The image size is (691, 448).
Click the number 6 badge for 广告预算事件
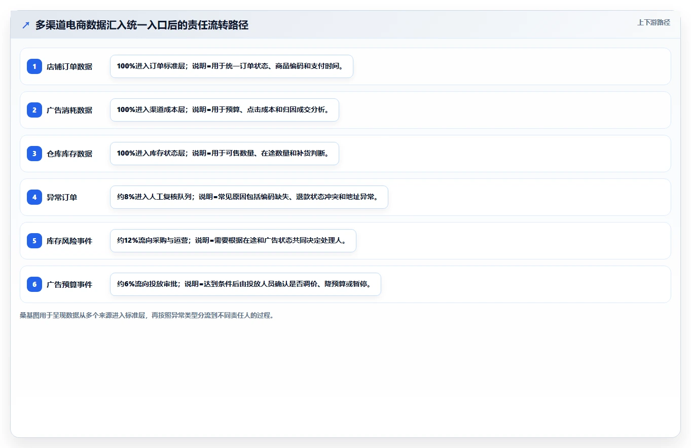click(x=34, y=284)
